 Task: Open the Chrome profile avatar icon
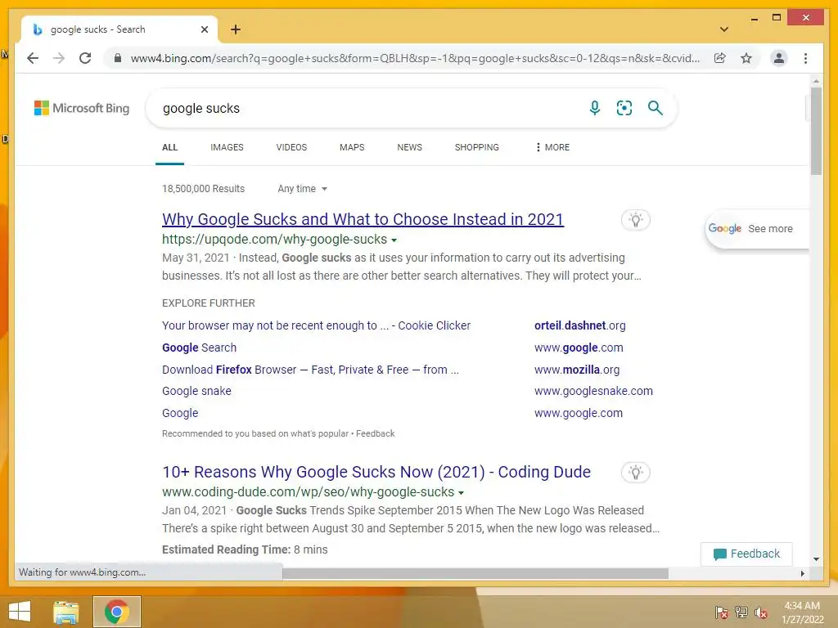click(x=779, y=58)
